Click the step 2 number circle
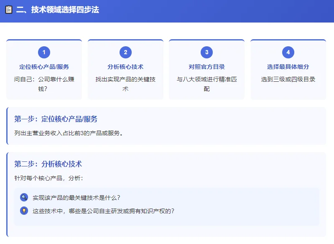This screenshot has height=244, width=334. 125,52
